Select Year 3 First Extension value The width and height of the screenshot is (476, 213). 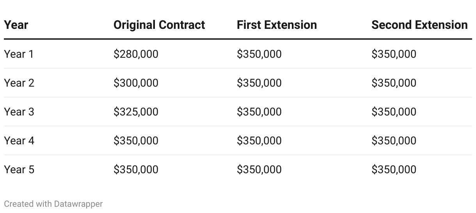(x=259, y=112)
